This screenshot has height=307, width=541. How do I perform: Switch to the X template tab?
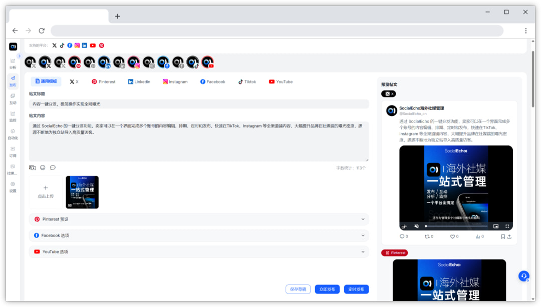74,81
